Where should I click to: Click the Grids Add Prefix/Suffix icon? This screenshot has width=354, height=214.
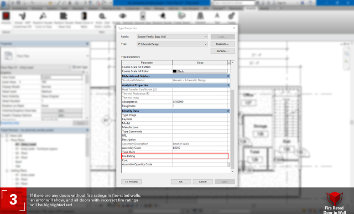[x=102, y=16]
